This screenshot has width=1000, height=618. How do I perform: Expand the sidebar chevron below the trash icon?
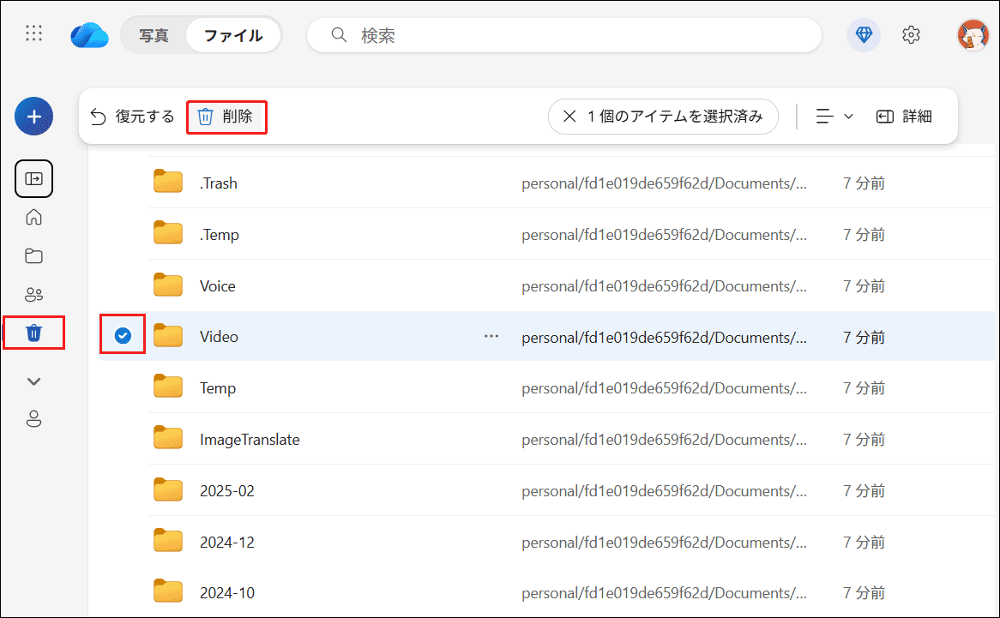coord(33,381)
